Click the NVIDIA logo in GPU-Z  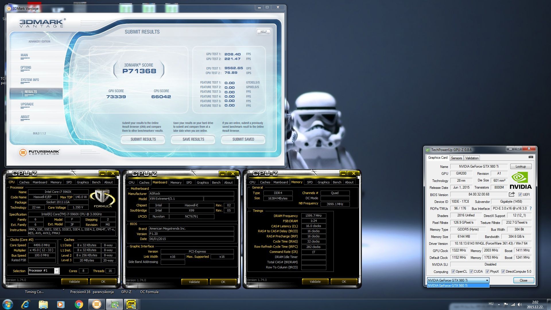521,181
